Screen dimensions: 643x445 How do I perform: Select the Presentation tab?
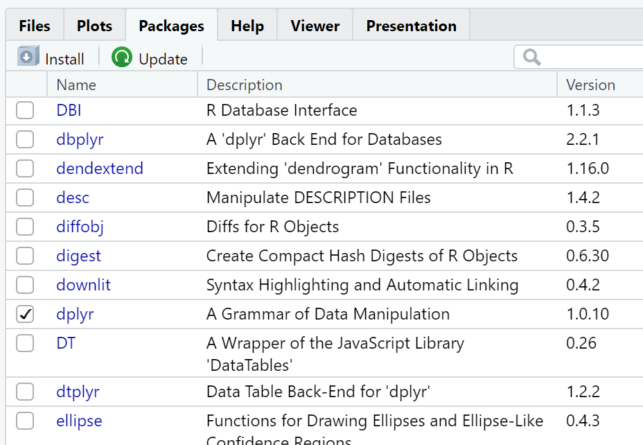(411, 26)
